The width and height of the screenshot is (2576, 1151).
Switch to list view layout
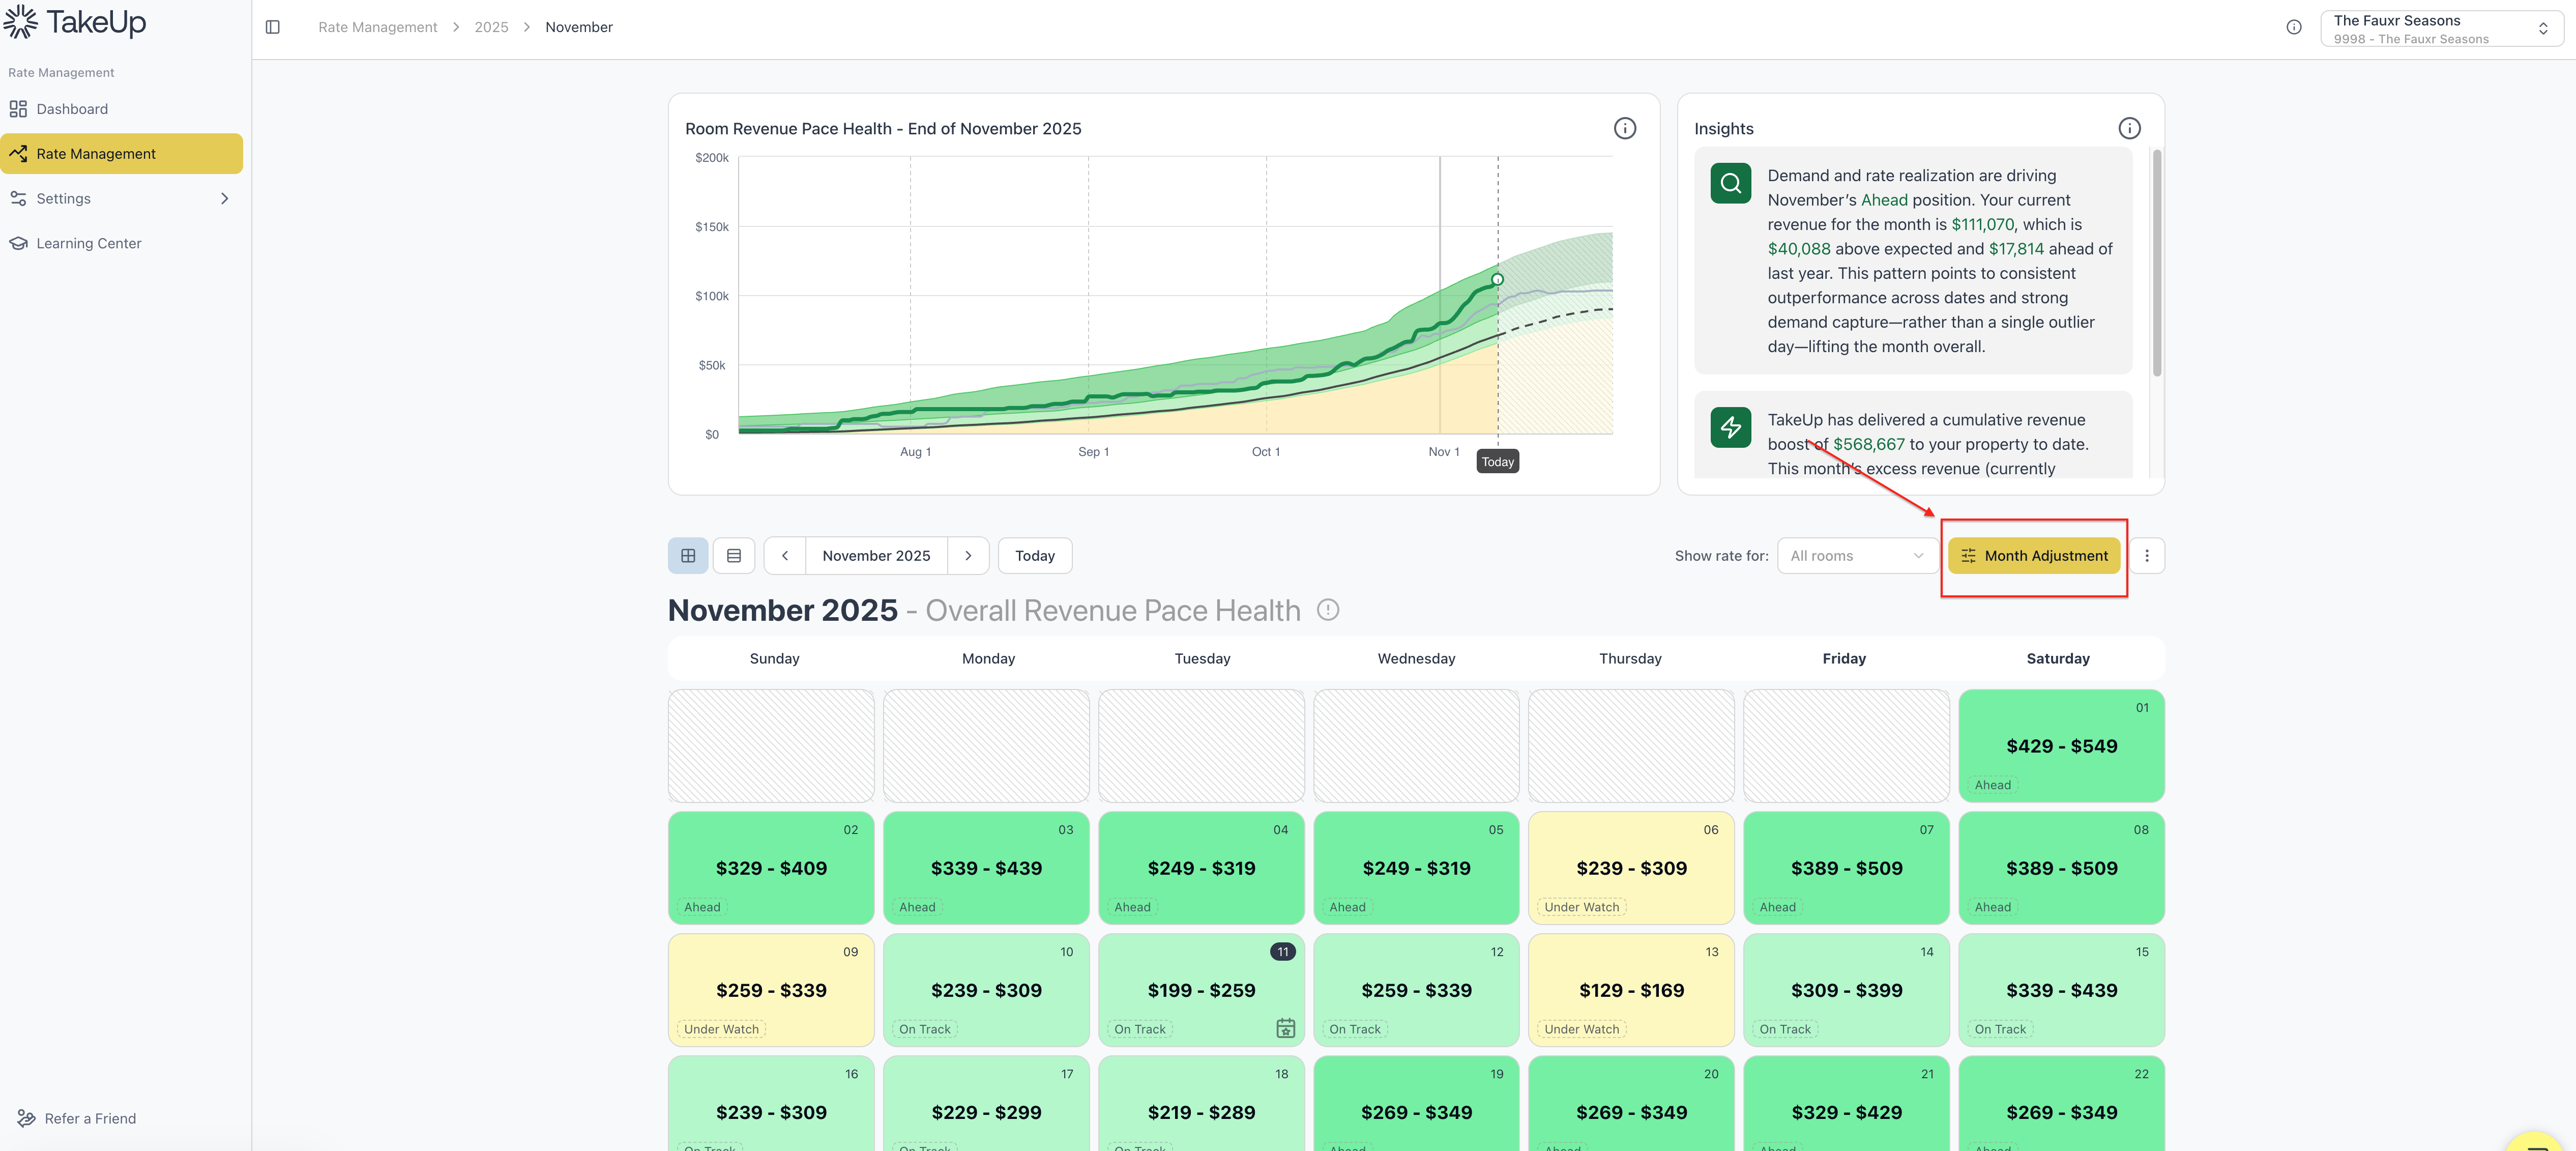[x=733, y=556]
